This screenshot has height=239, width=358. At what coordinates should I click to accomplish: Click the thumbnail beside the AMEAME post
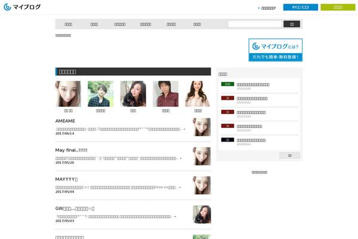point(202,127)
